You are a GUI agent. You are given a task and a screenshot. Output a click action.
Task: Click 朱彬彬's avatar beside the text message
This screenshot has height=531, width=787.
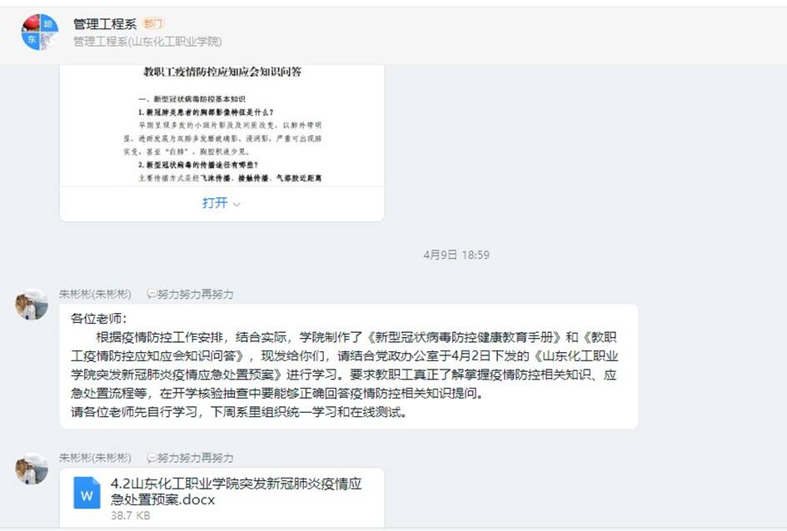[32, 305]
